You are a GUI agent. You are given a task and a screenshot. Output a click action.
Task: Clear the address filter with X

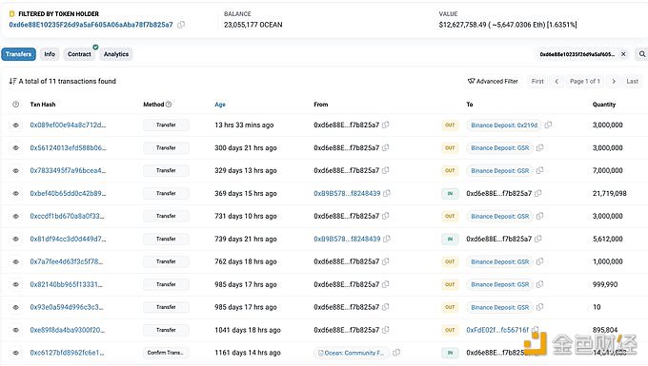pos(623,54)
